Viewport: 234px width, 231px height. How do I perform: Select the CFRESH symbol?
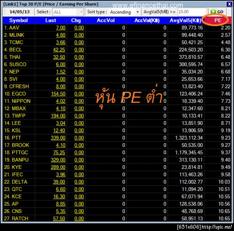tap(19, 86)
